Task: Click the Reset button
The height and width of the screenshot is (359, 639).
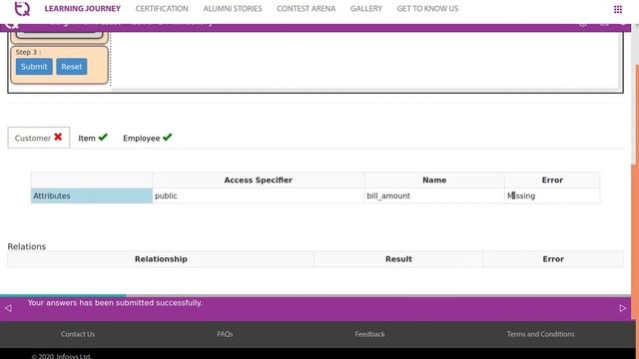Action: (x=72, y=67)
